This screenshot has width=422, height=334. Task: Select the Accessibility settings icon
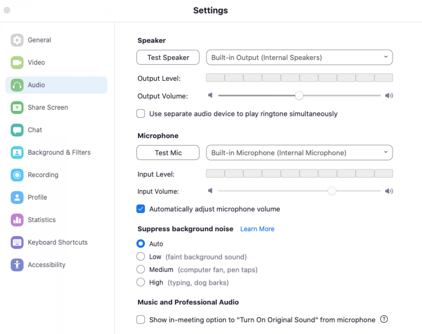17,265
